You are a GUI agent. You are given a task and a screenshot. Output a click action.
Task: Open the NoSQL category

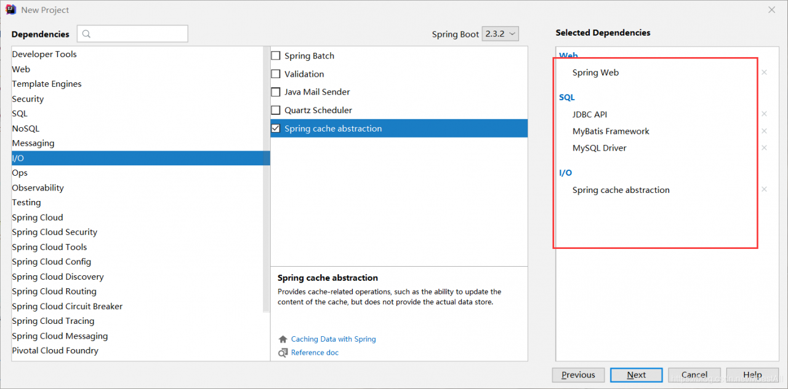(137, 128)
